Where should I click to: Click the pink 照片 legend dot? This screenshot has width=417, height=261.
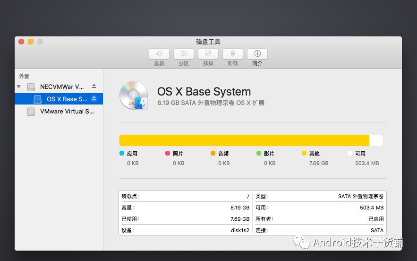(x=168, y=153)
